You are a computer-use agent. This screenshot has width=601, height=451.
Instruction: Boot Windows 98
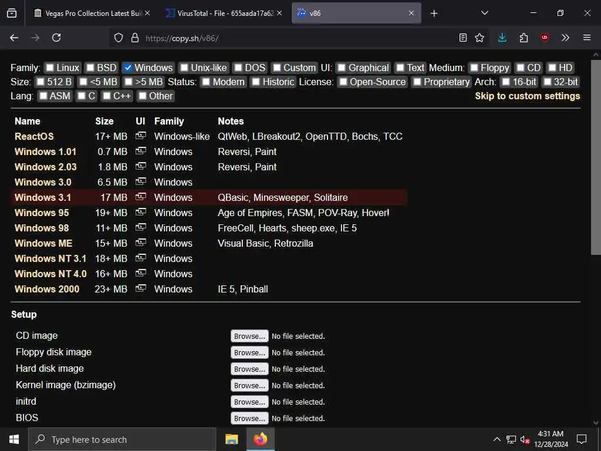[x=42, y=228]
